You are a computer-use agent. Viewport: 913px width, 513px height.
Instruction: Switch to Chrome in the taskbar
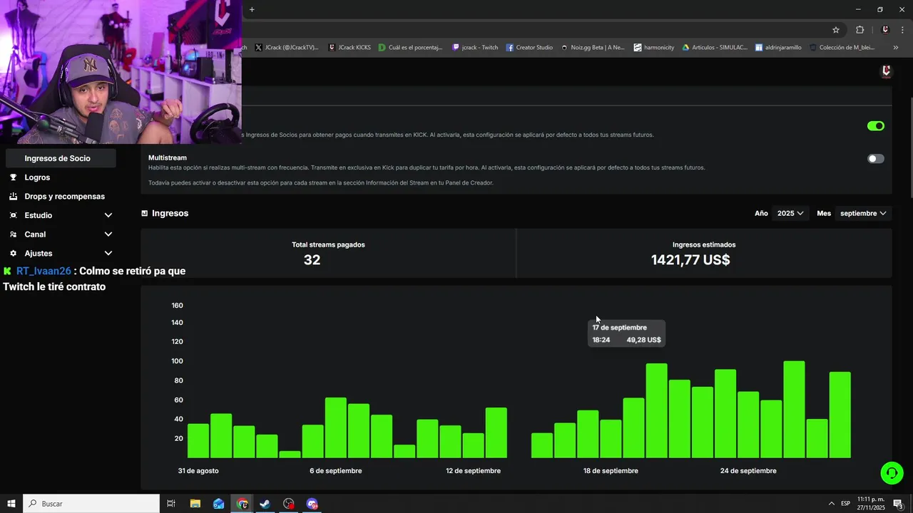(x=243, y=504)
